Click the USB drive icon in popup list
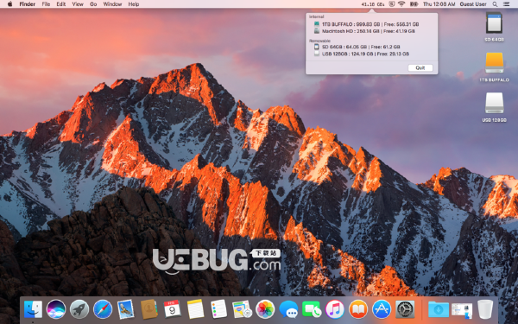This screenshot has width=518, height=324. 317,54
